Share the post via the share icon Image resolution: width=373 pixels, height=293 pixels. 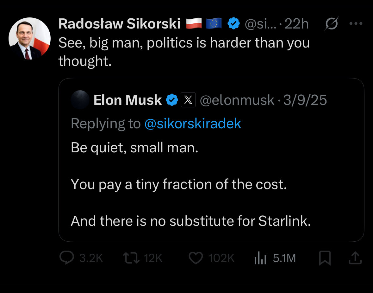coord(355,258)
